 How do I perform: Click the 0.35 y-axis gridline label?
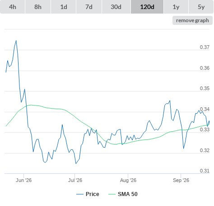(205, 88)
